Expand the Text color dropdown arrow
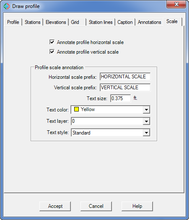Viewport: 189px width, 220px height. [146, 110]
